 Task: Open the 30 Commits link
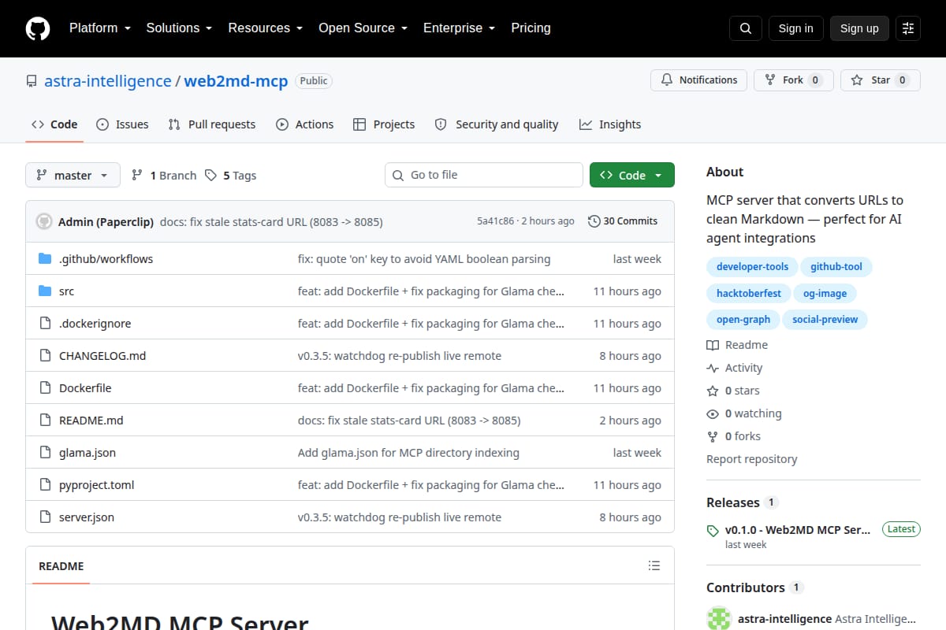coord(623,221)
